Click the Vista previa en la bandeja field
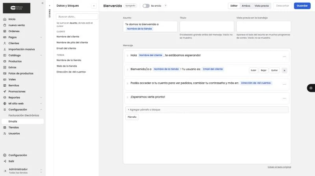The width and height of the screenshot is (315, 176). (x=263, y=26)
